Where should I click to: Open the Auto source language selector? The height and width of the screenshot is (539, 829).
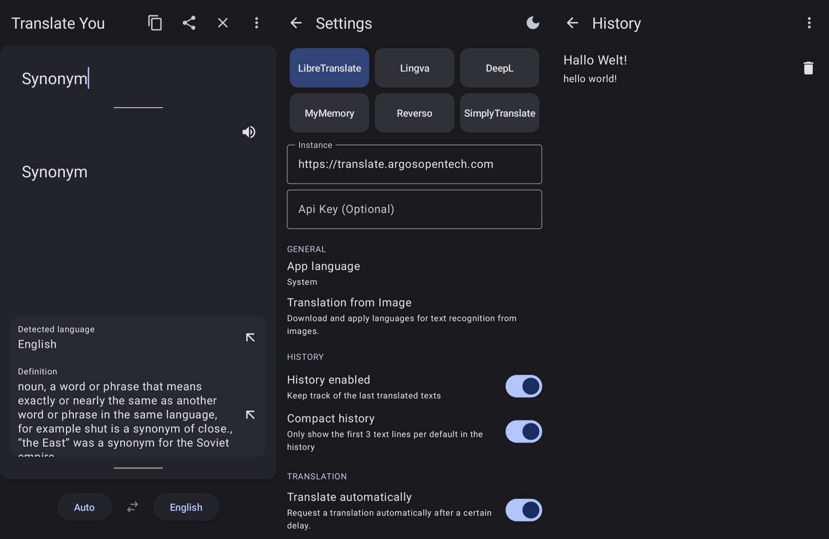pyautogui.click(x=84, y=507)
